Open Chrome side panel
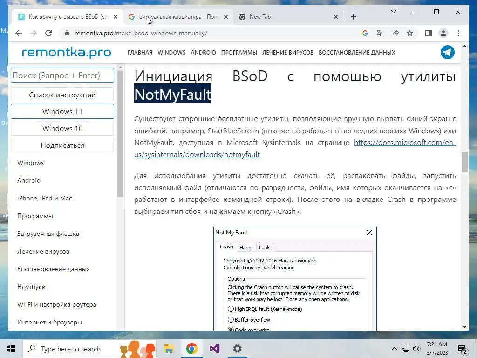477x358 pixels. 429,33
